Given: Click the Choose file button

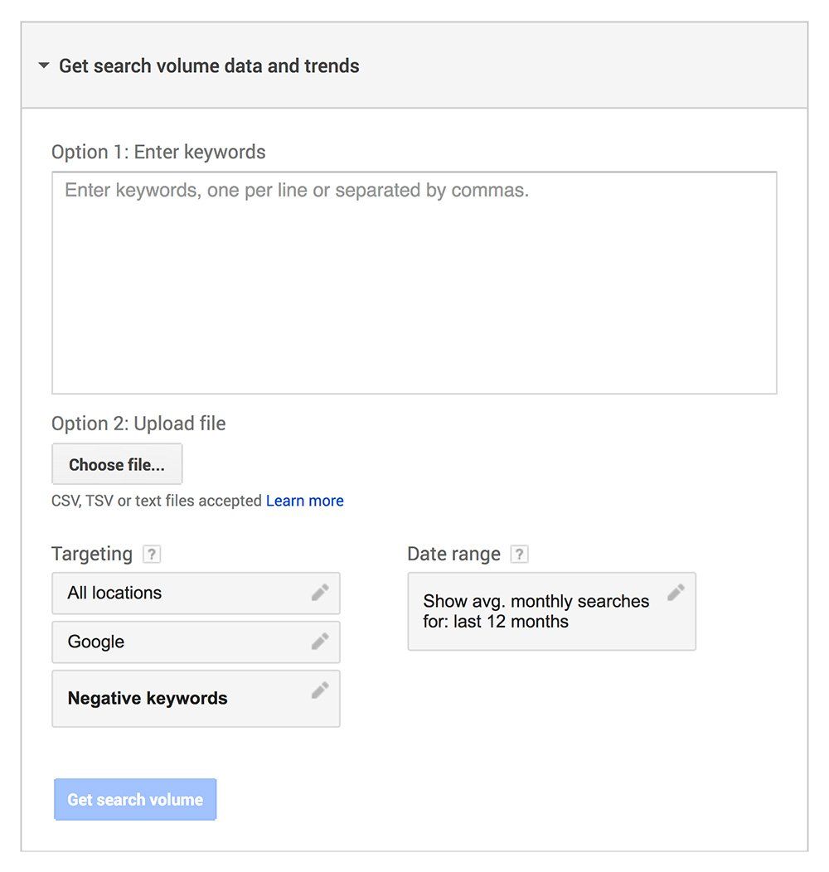Looking at the screenshot, I should pos(117,464).
